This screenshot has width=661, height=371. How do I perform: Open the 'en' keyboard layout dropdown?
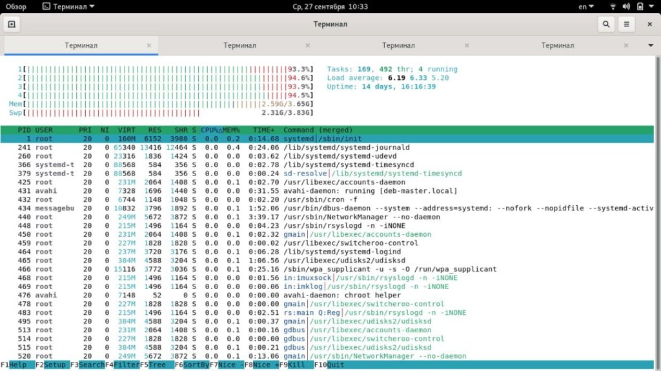click(x=585, y=6)
